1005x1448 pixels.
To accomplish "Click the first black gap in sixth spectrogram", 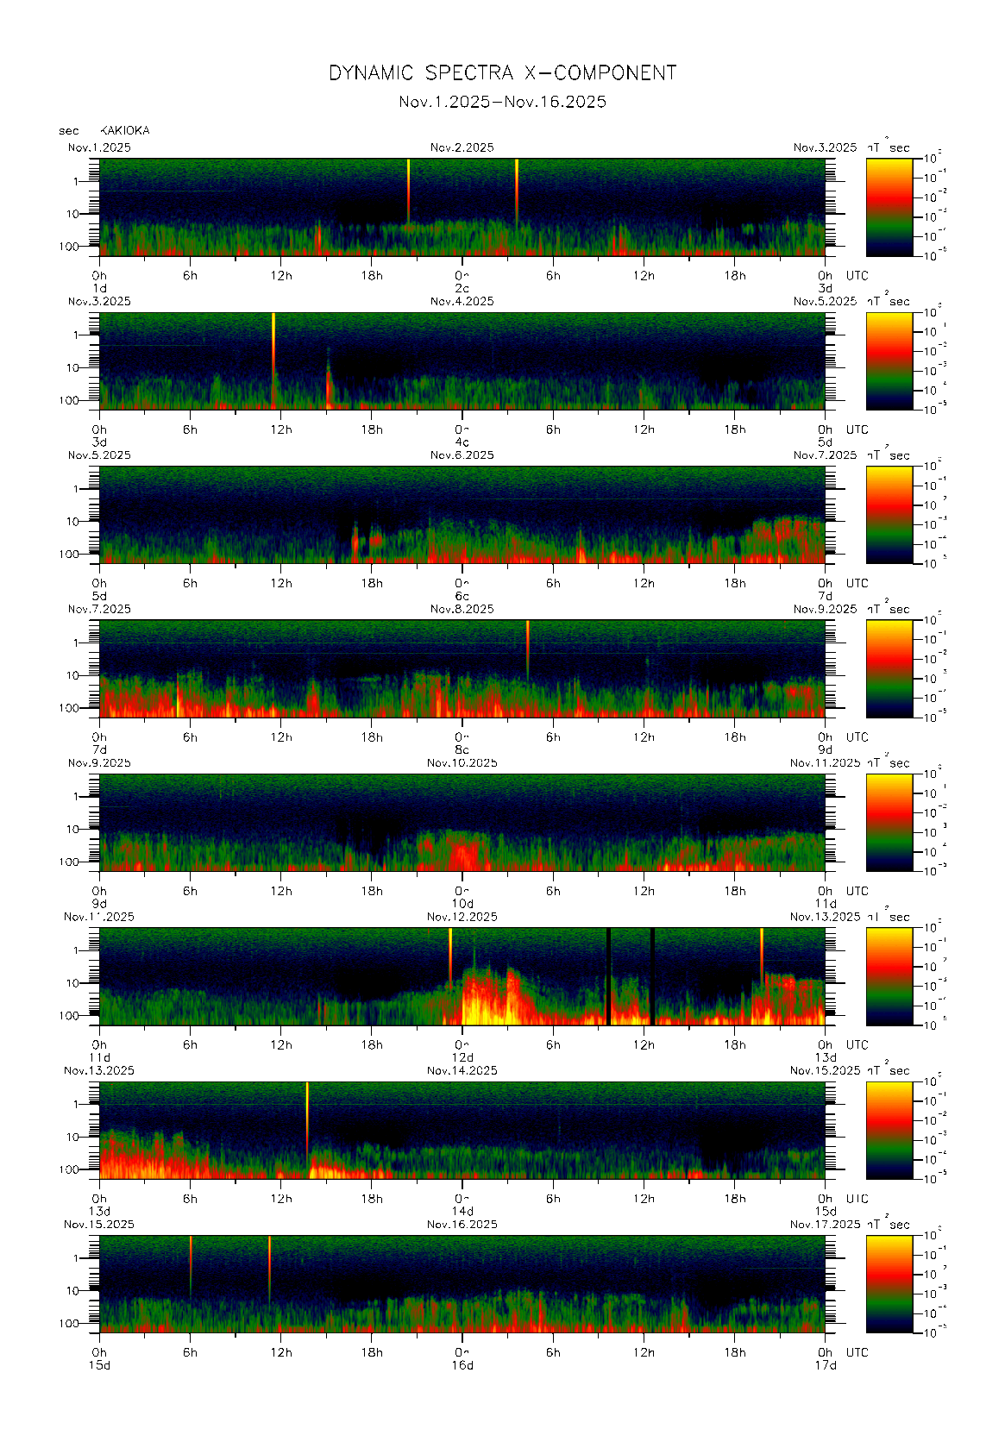I will click(x=608, y=976).
